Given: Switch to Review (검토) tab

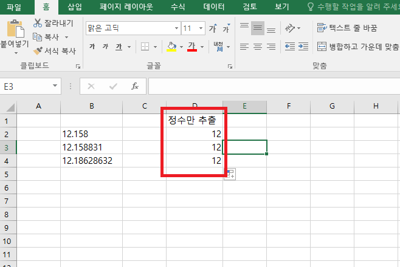Looking at the screenshot, I should pos(250,7).
